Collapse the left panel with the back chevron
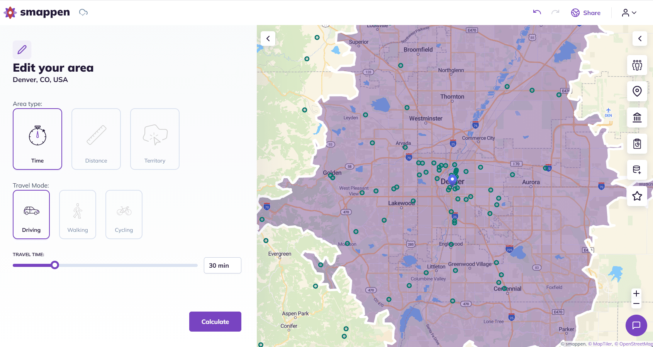The width and height of the screenshot is (653, 347). click(268, 39)
